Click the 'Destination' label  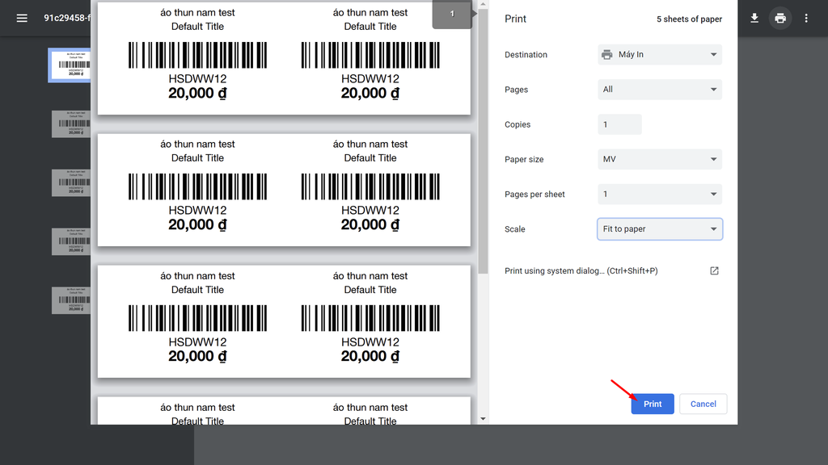click(526, 55)
